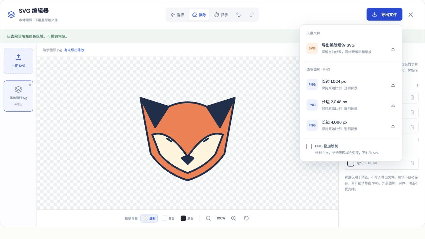Click the 有未导出修改 status link
Screen dimensions: 425x239
pyautogui.click(x=74, y=50)
